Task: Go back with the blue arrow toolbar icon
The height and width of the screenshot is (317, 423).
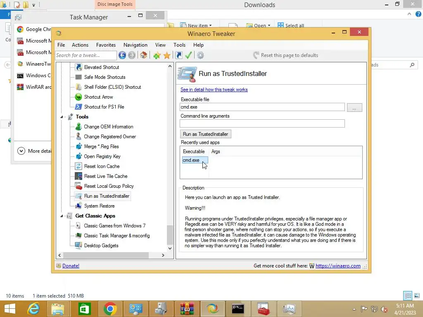Action: click(x=122, y=55)
